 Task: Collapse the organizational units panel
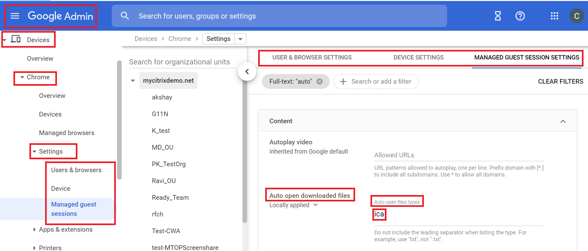[247, 72]
